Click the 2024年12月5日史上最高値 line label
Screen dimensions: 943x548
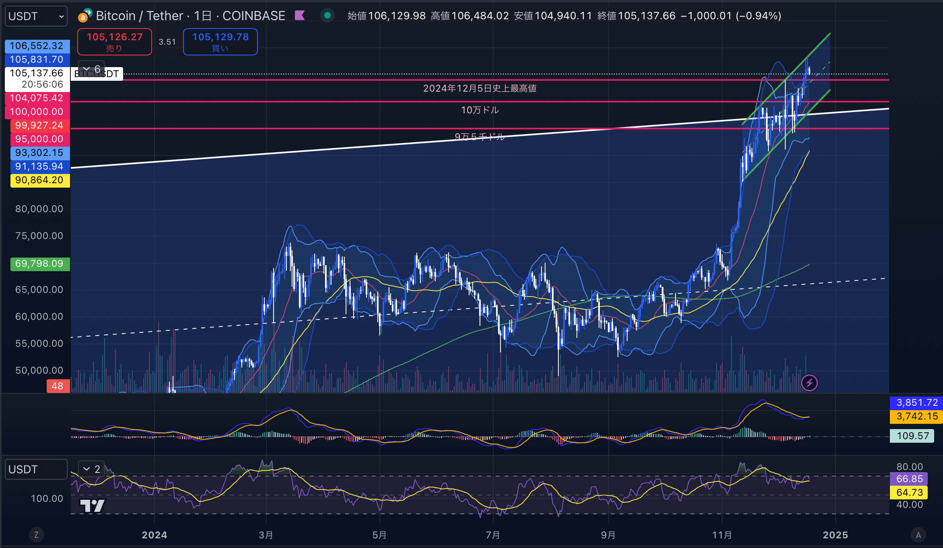(480, 88)
